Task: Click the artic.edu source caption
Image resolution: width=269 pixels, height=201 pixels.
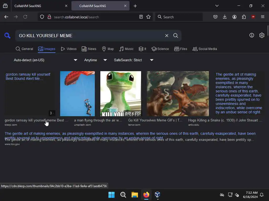Action: click(194, 125)
